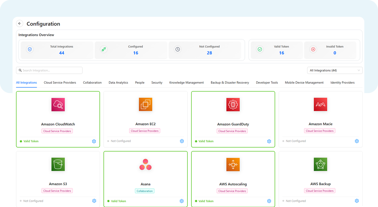Click Cloud Service Providers tag on Amazon GuardDuty

232,131
